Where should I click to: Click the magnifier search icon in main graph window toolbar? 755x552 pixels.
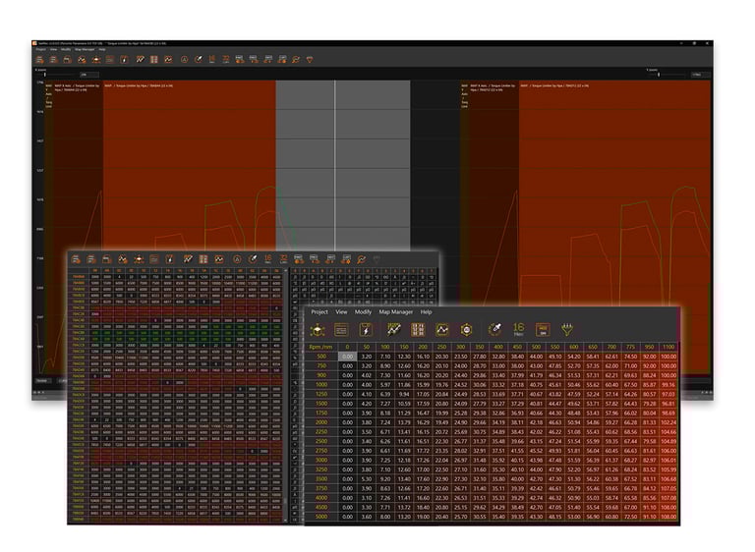296,59
